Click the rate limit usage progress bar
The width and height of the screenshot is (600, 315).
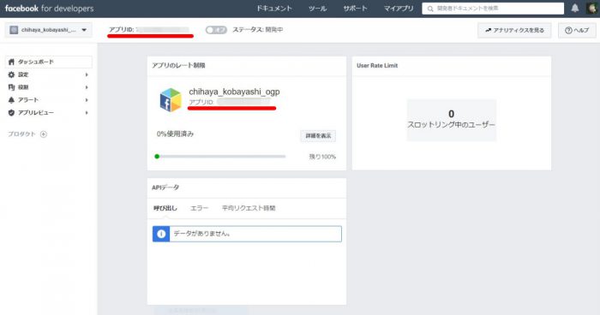point(220,157)
